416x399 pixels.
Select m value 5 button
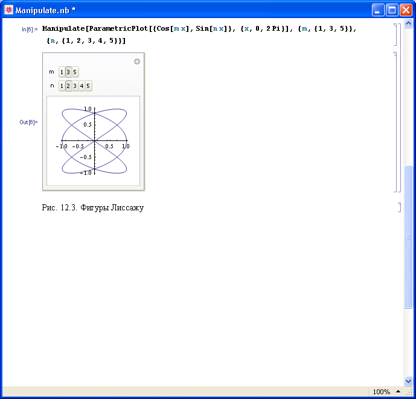(x=75, y=72)
